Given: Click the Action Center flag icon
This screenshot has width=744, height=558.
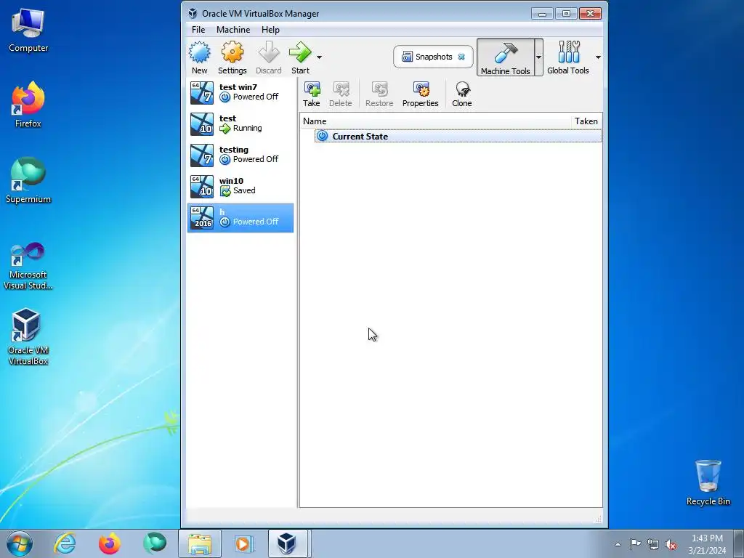Looking at the screenshot, I should click(635, 543).
